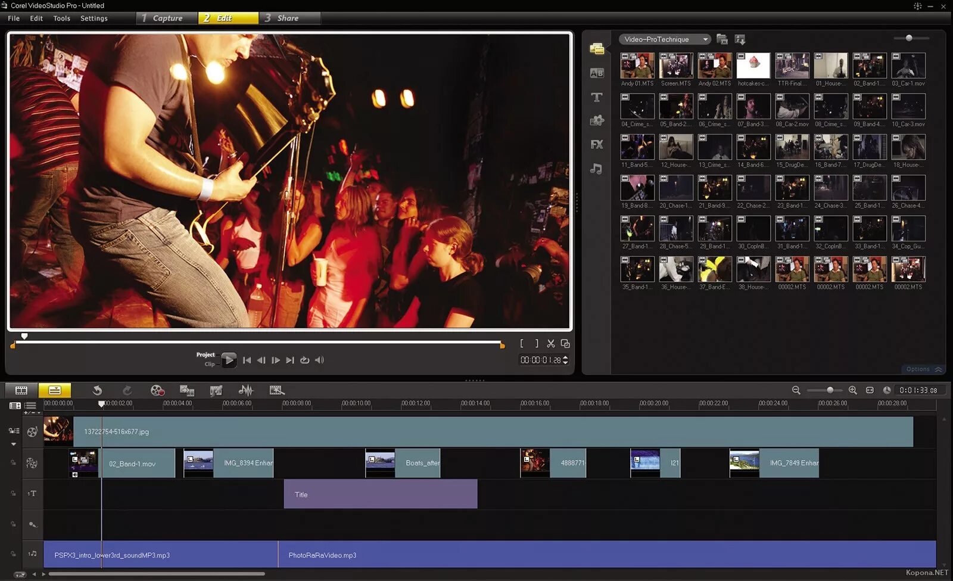
Task: Fit project in timeline window
Action: 870,390
